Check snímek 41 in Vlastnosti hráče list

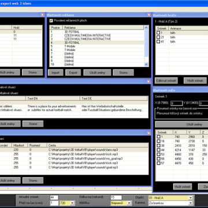pos(158,42)
